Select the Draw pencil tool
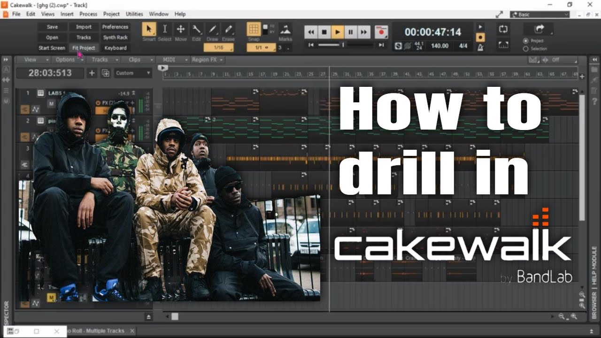Image resolution: width=601 pixels, height=338 pixels. (212, 29)
